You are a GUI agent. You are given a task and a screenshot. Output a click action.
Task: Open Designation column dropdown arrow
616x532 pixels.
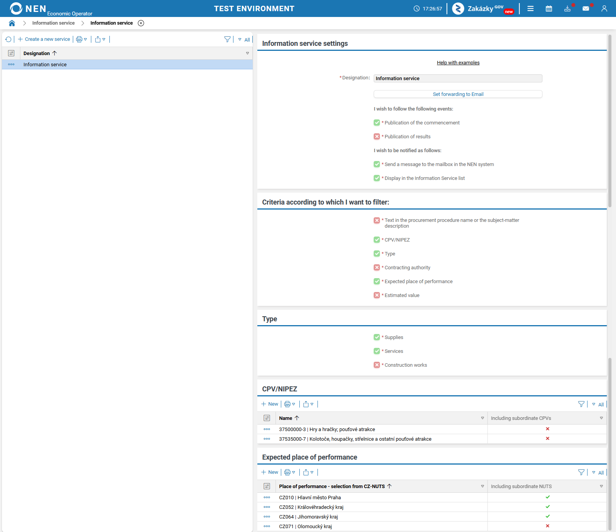(x=247, y=53)
